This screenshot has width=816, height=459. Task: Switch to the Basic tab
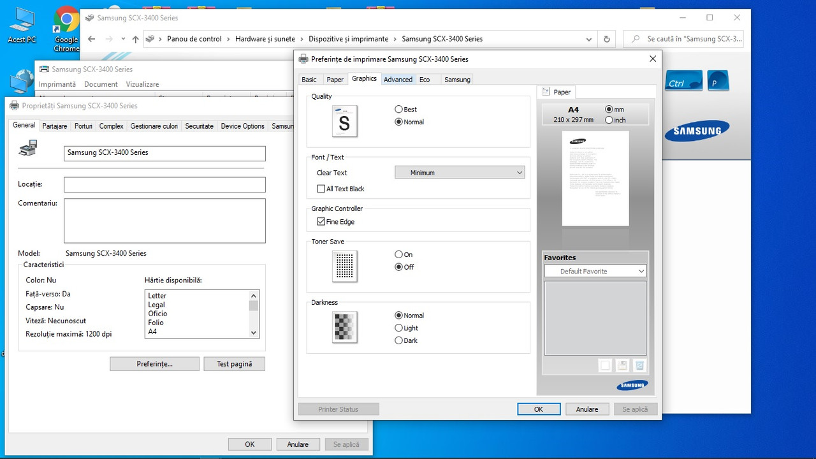pyautogui.click(x=309, y=80)
